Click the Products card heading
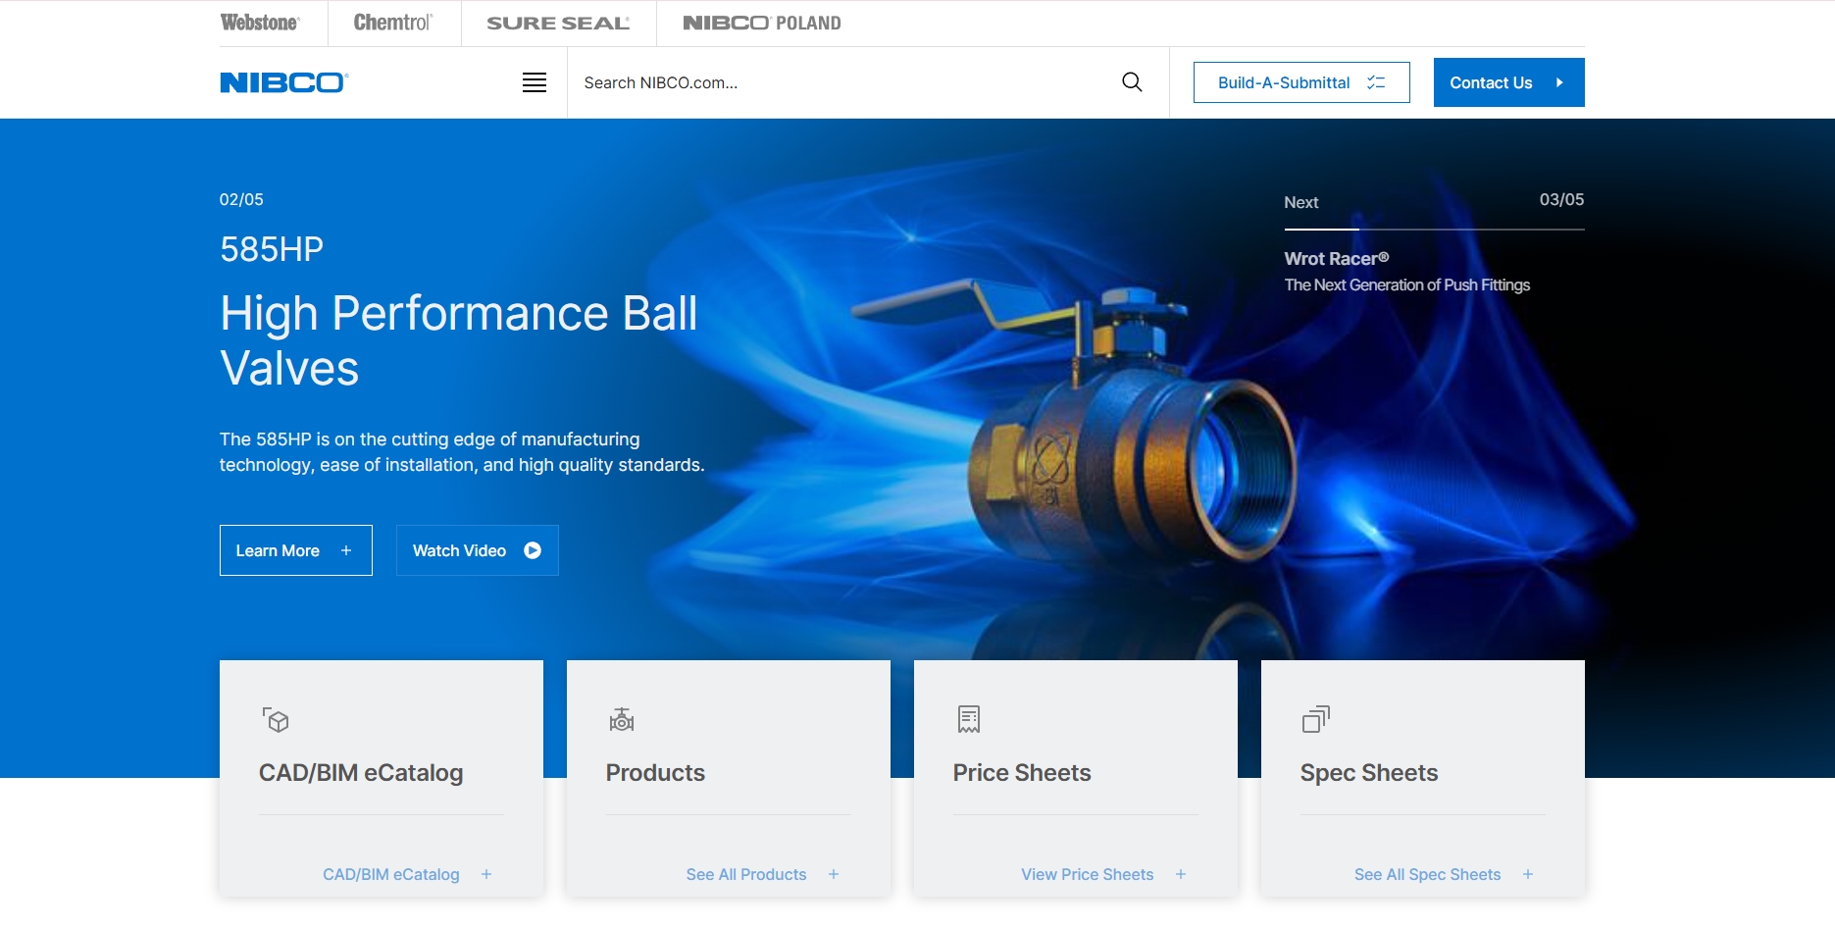 click(655, 773)
